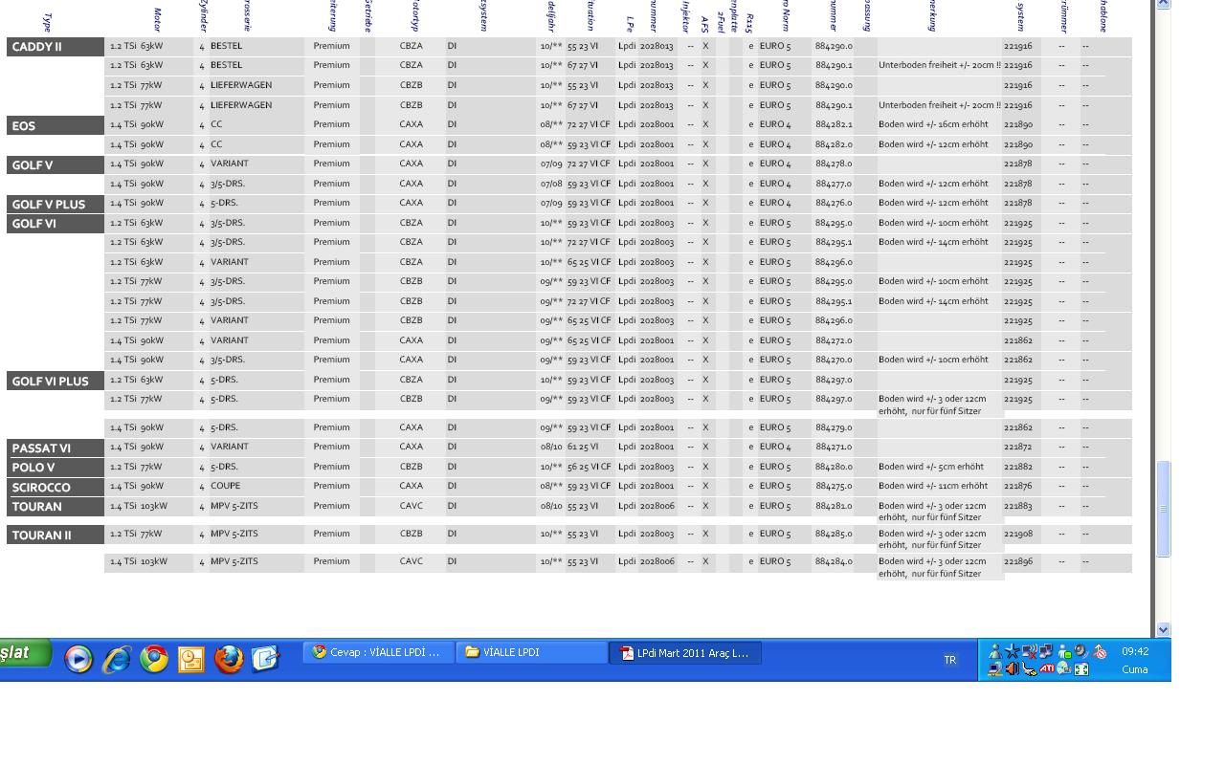1225x765 pixels.
Task: Click the 09:42 taskbar clock
Action: point(1135,651)
